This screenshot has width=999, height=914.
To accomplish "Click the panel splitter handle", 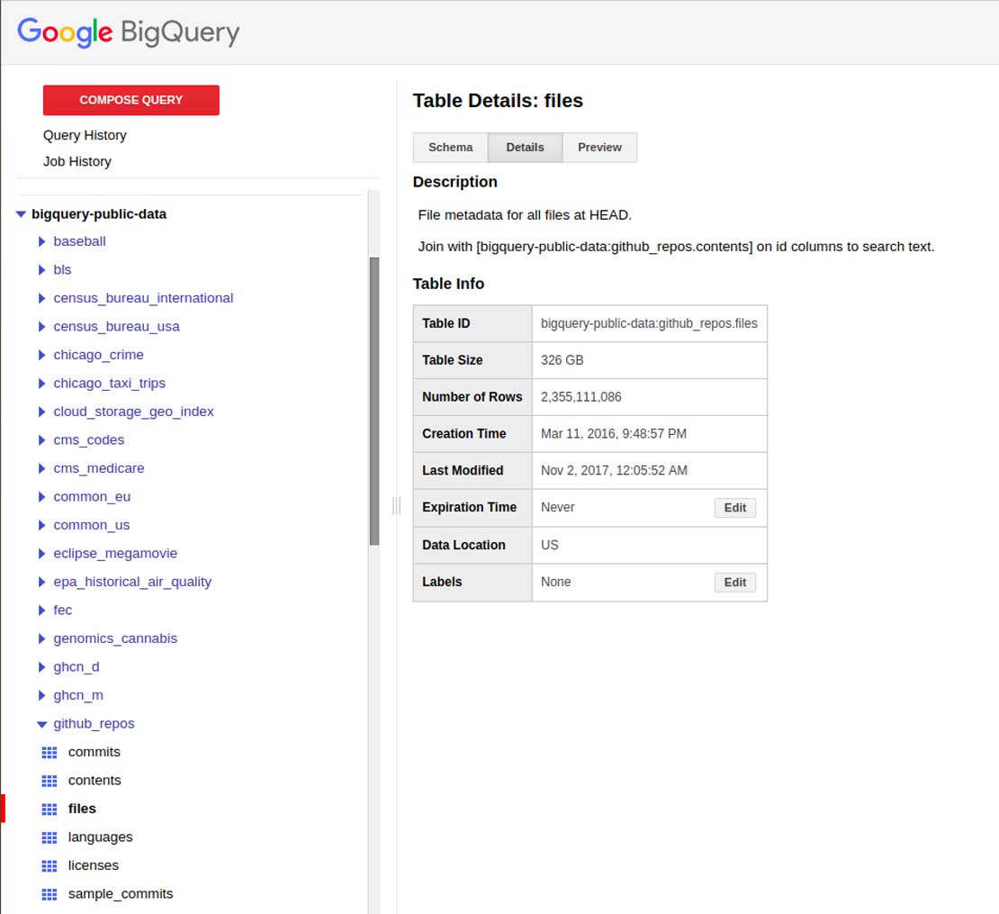I will (x=396, y=506).
